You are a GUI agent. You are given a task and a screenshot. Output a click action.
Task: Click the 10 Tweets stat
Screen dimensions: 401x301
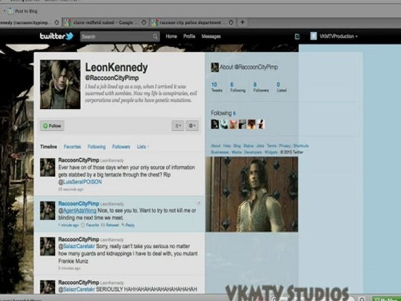(217, 87)
